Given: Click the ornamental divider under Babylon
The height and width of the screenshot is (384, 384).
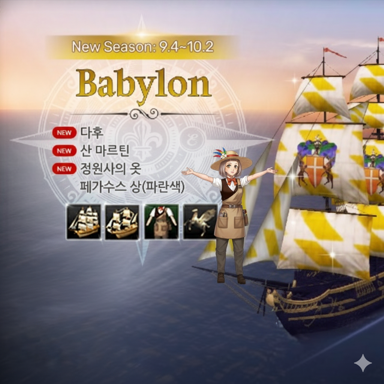Looking at the screenshot, I should tap(144, 114).
